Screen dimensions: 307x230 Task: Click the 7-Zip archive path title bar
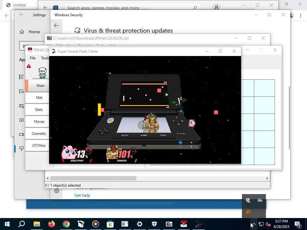coord(91,38)
